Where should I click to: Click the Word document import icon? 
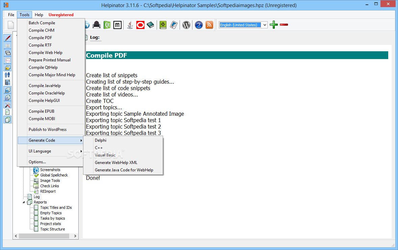(8, 98)
